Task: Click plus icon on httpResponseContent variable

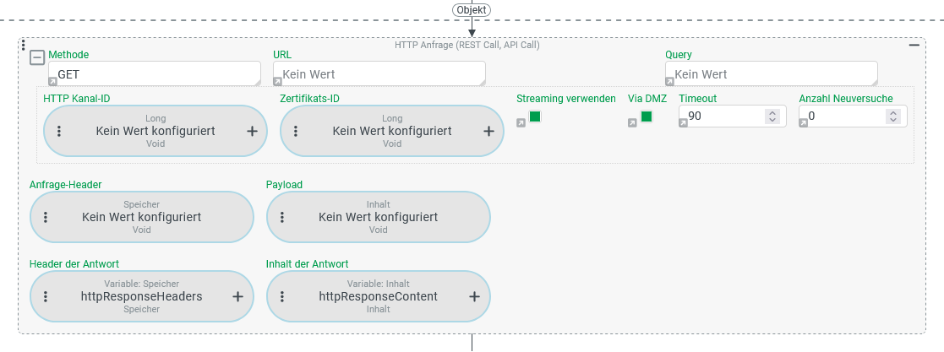Action: click(x=475, y=296)
